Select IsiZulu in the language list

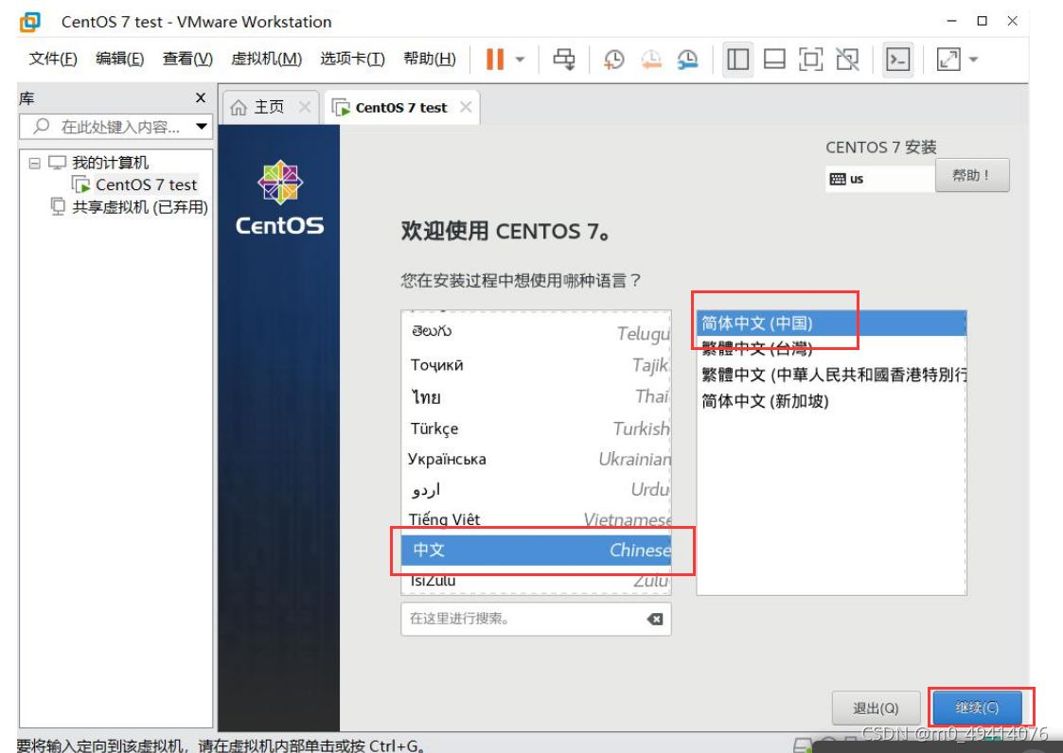537,580
